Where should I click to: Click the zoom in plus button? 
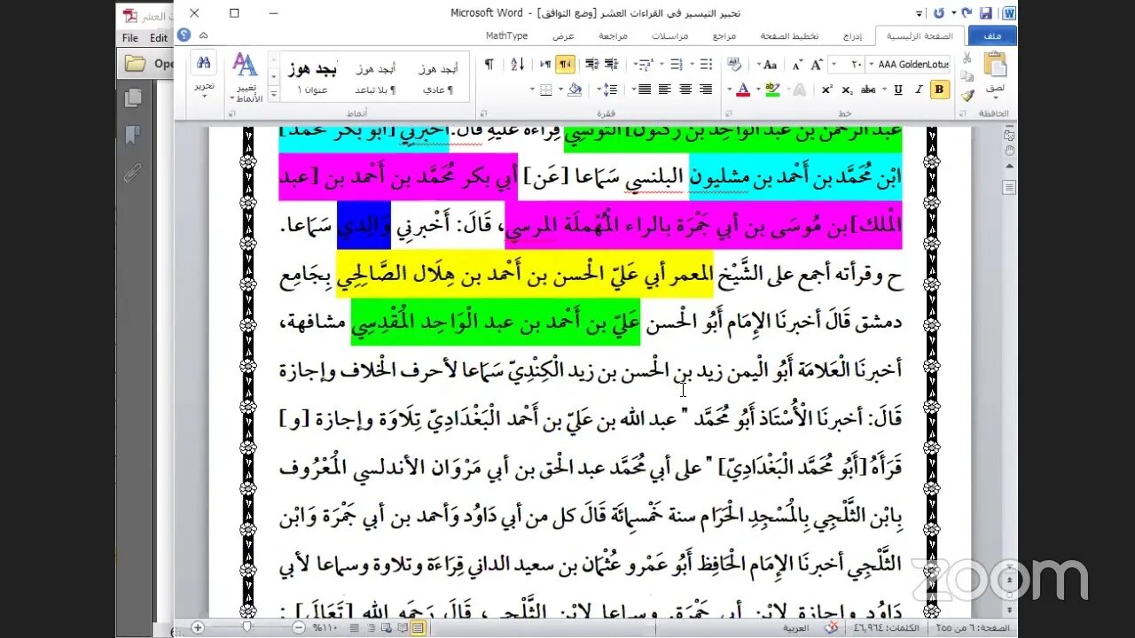[x=198, y=627]
